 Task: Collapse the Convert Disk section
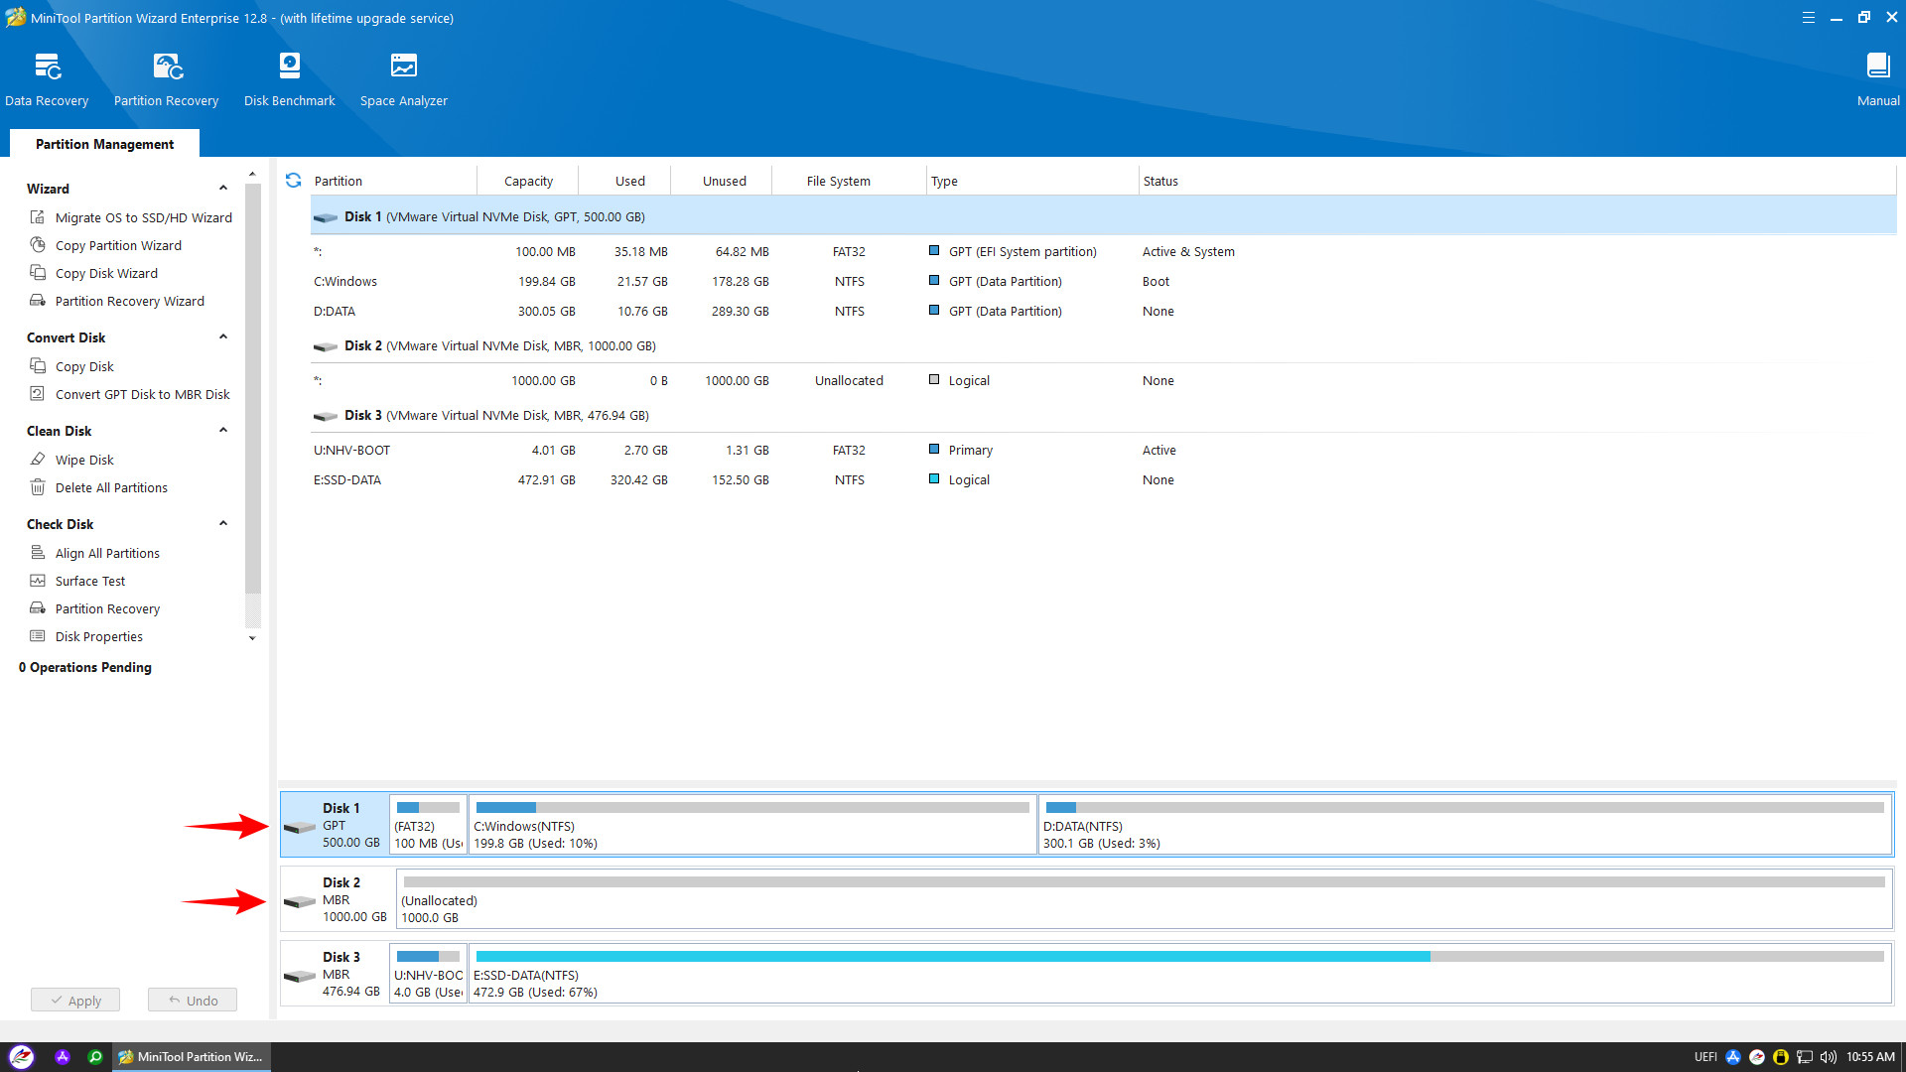tap(223, 337)
